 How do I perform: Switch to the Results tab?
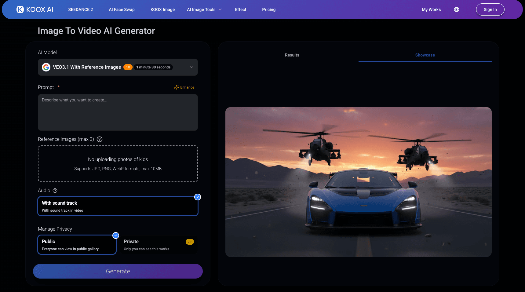pyautogui.click(x=292, y=55)
